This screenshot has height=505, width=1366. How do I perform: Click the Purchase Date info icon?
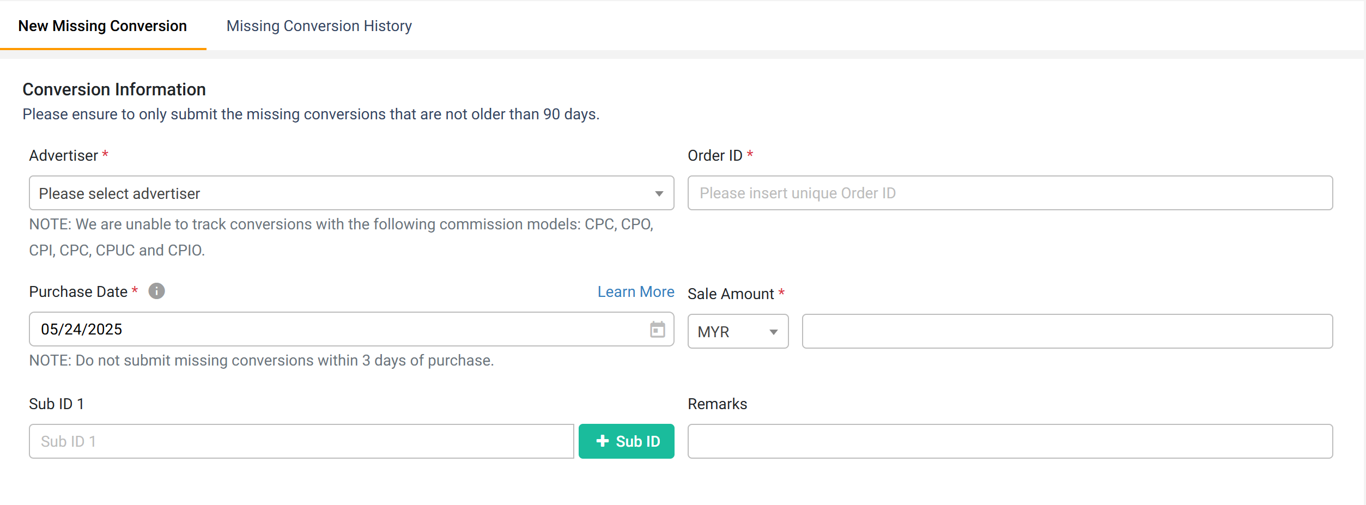[x=156, y=291]
